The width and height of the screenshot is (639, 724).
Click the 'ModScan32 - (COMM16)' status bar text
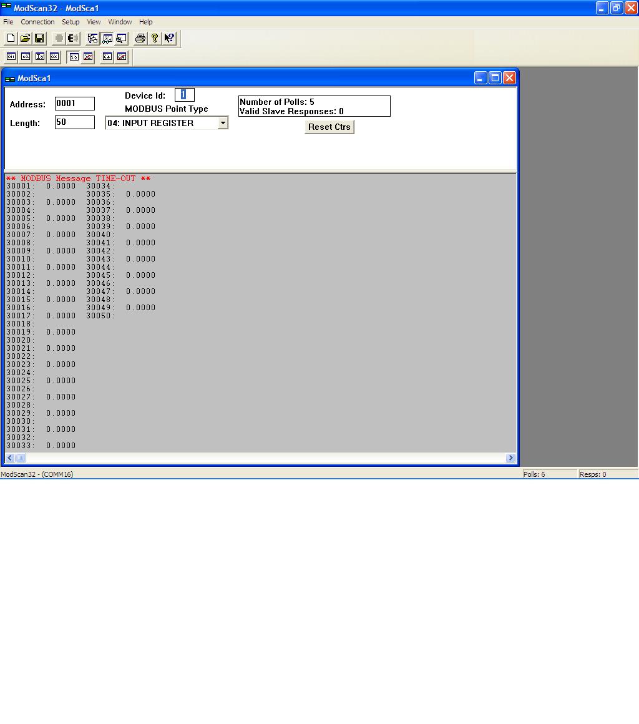coord(37,474)
